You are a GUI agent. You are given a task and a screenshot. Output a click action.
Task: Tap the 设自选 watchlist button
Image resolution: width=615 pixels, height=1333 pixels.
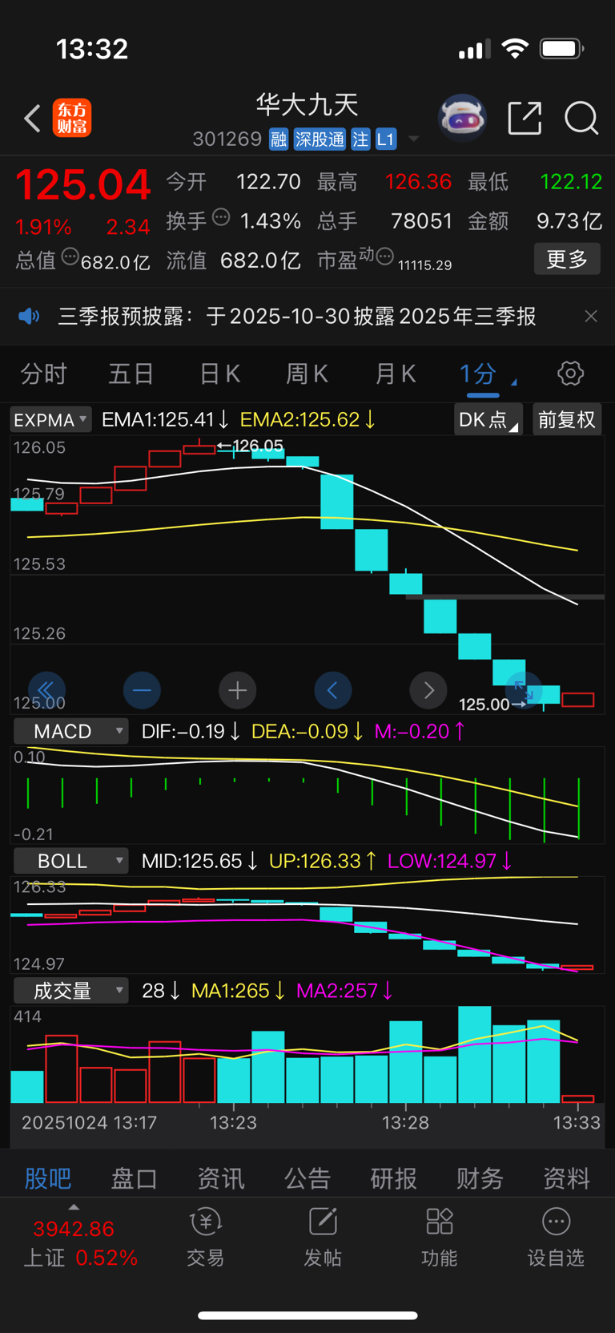(x=556, y=1238)
